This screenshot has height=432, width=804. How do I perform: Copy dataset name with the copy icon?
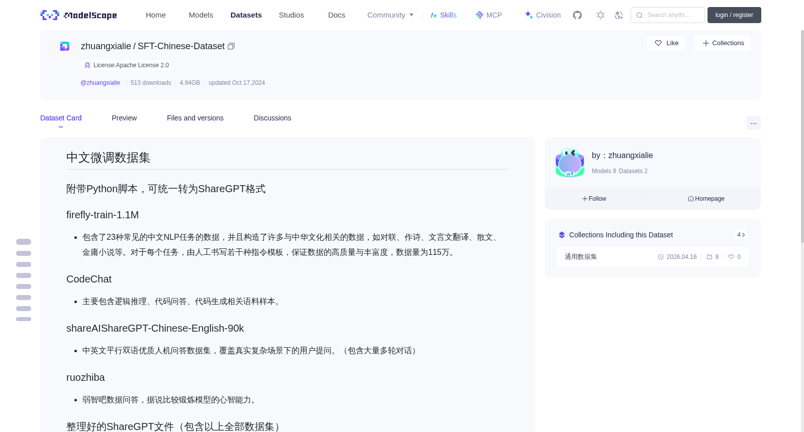point(231,46)
